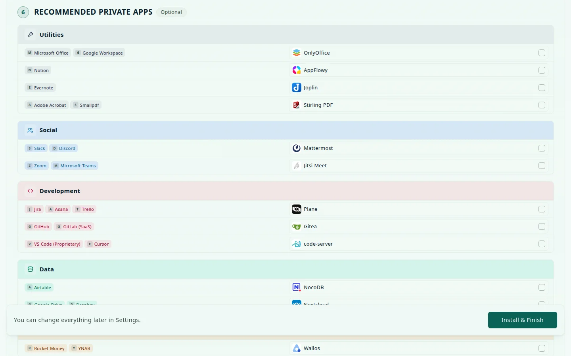571x356 pixels.
Task: Click the Microsoft Teams tag
Action: click(75, 166)
